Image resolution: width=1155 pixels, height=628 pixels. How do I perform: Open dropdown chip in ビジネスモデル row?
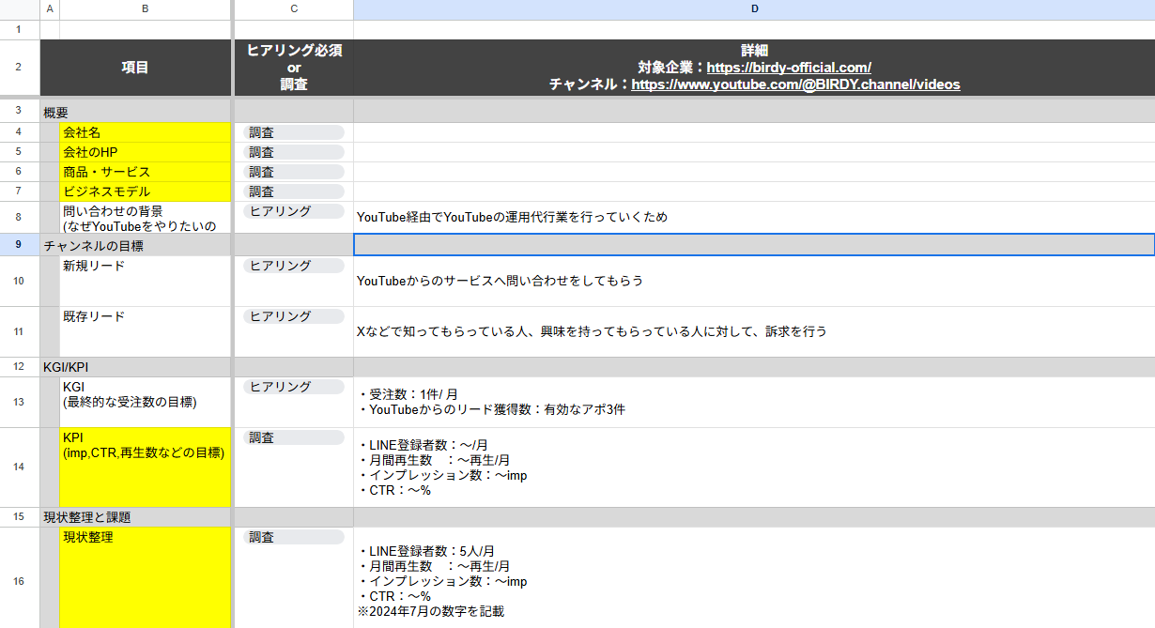coord(294,191)
